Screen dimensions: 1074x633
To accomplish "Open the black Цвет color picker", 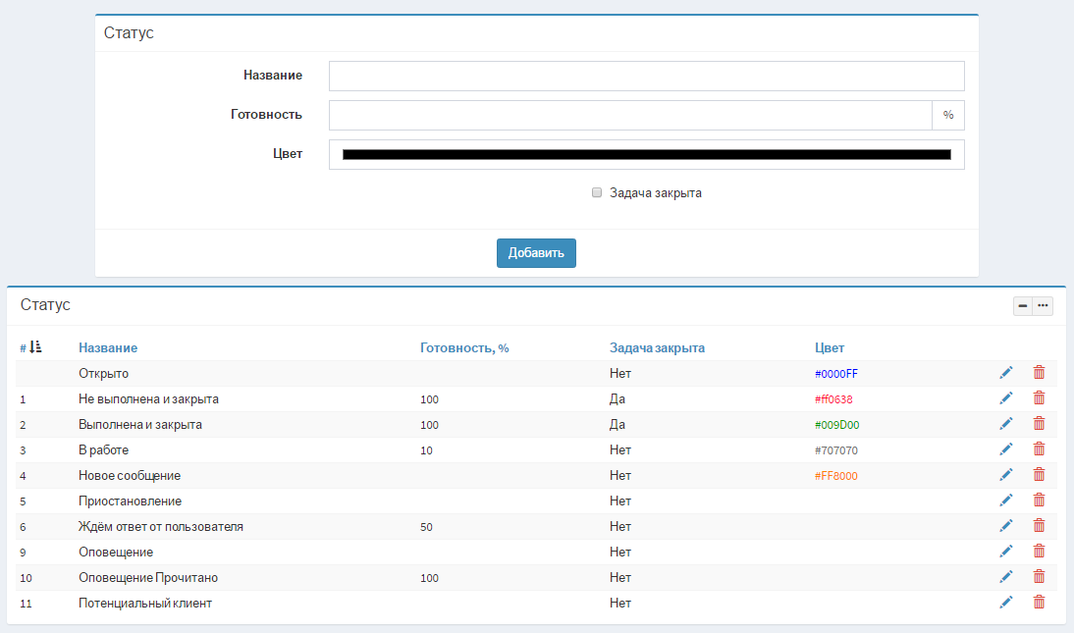I will 647,155.
